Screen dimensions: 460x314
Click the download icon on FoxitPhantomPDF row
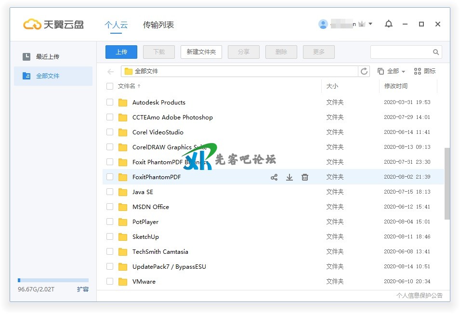[x=289, y=177]
